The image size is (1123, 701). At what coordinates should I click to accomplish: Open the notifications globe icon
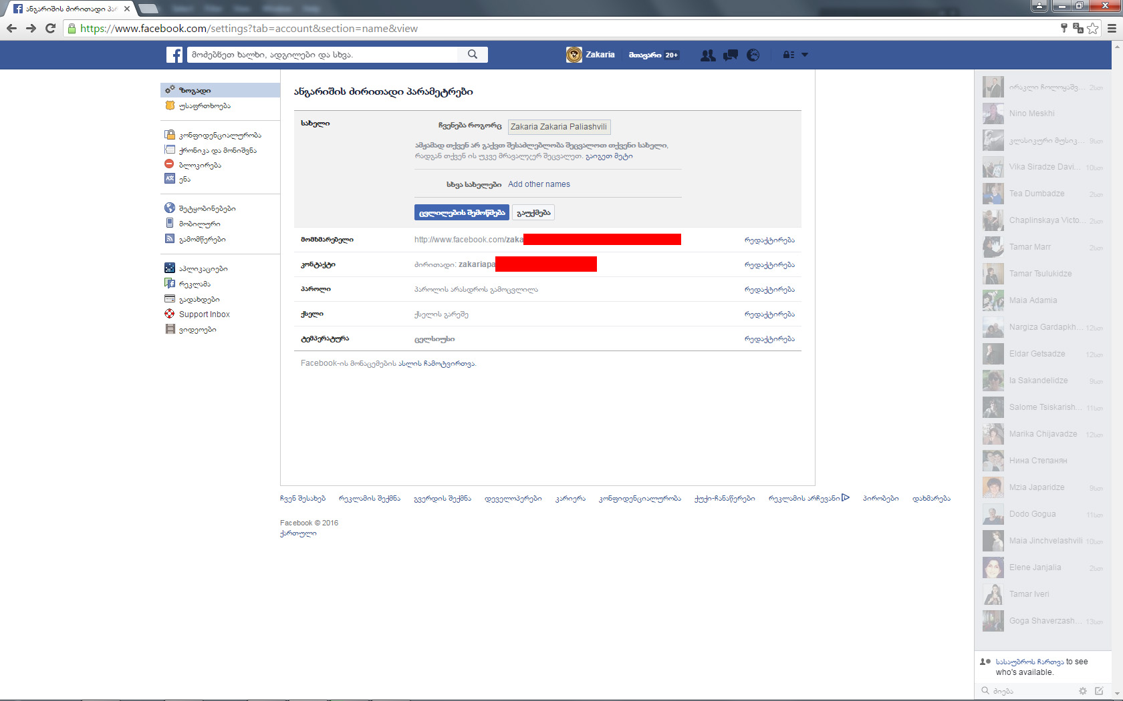point(753,55)
